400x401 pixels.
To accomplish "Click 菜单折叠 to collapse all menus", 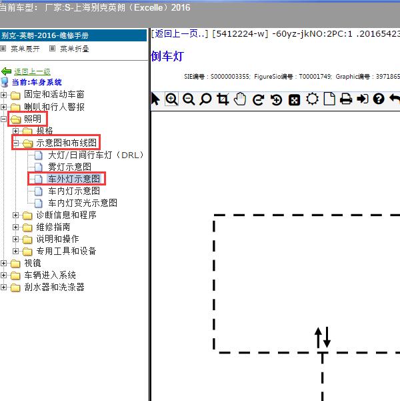I will pos(75,49).
